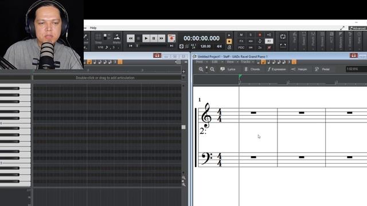Click the green Now marker in Staff ruler
367x206 pixels.
coord(240,76)
